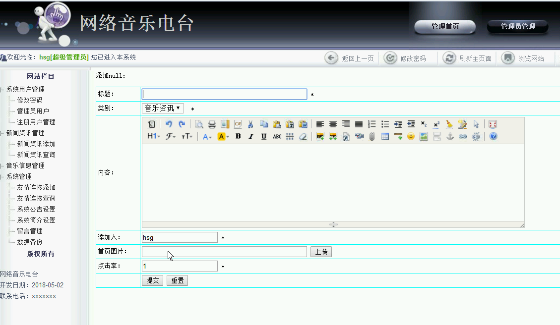Toggle editor fullscreen mode
560x325 pixels.
click(493, 124)
